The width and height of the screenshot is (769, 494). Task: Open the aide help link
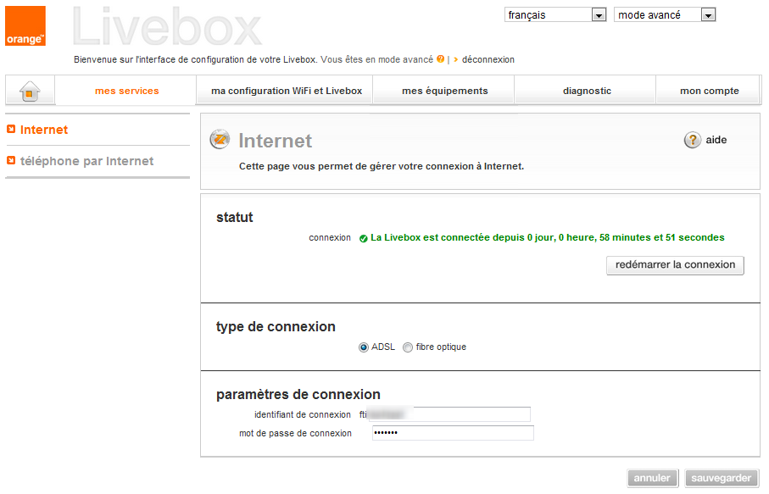tap(716, 140)
